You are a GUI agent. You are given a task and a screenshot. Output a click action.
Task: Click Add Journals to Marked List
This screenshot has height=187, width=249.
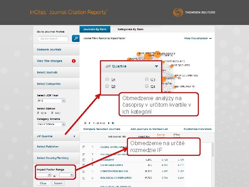point(149,129)
